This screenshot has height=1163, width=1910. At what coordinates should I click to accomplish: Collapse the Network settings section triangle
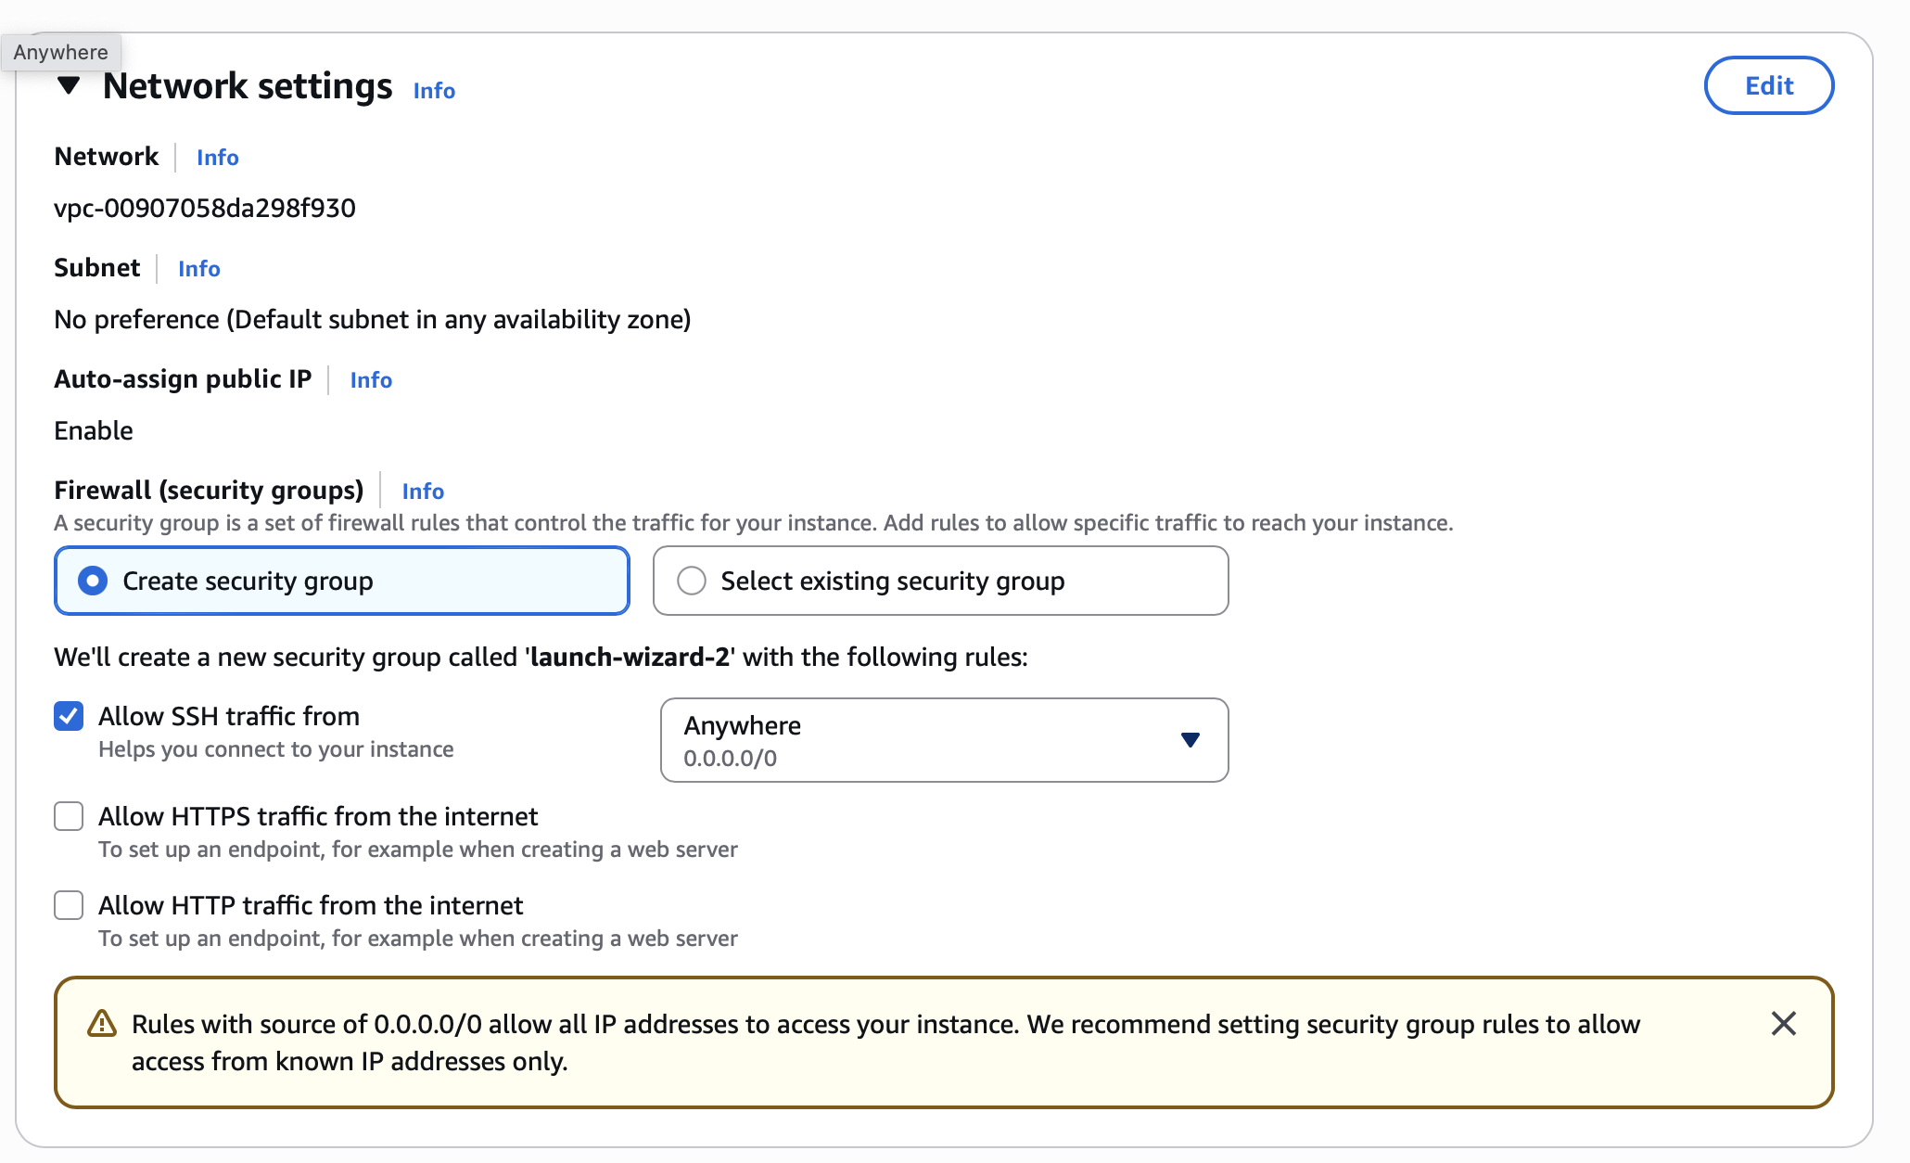[69, 86]
